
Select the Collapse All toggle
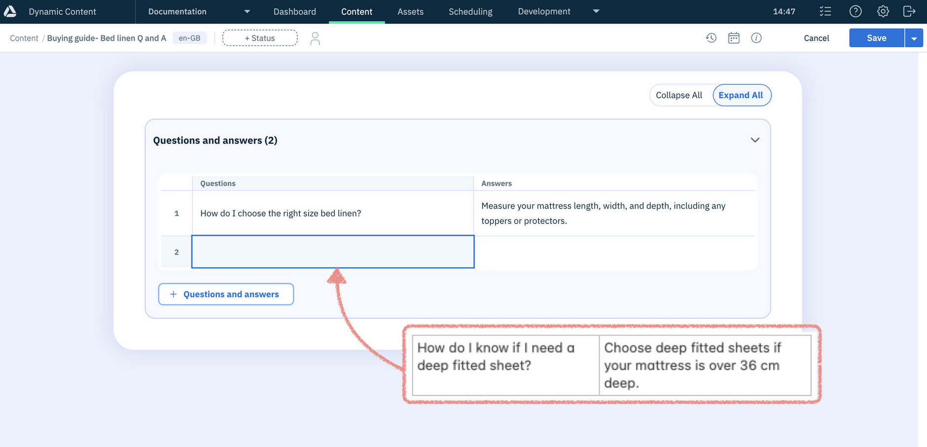679,95
